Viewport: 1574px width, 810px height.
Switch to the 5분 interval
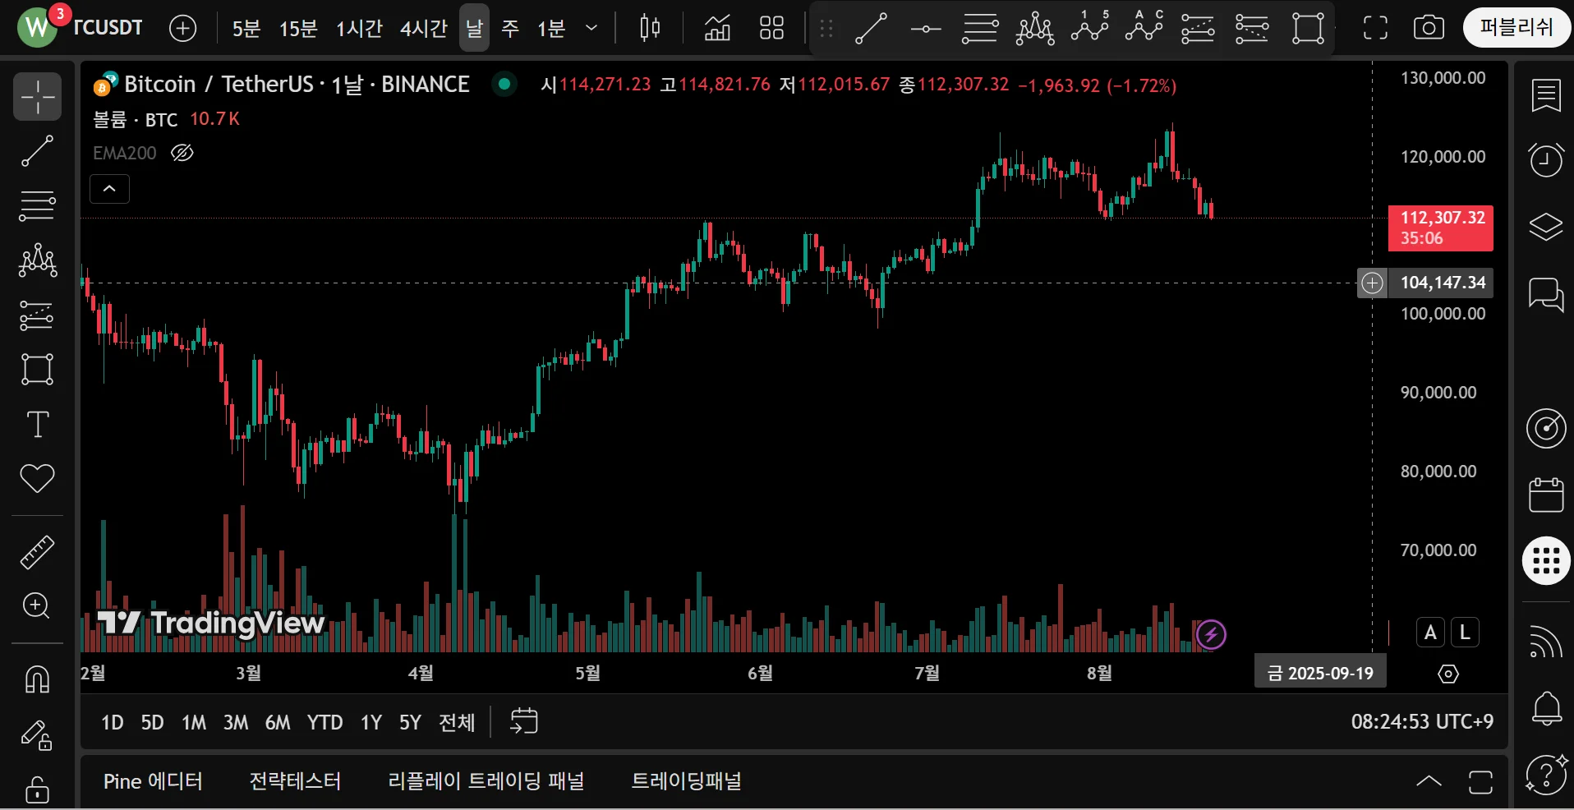point(246,29)
